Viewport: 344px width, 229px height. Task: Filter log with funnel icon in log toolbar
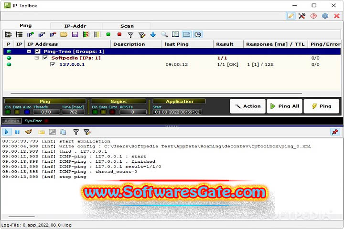76,132
